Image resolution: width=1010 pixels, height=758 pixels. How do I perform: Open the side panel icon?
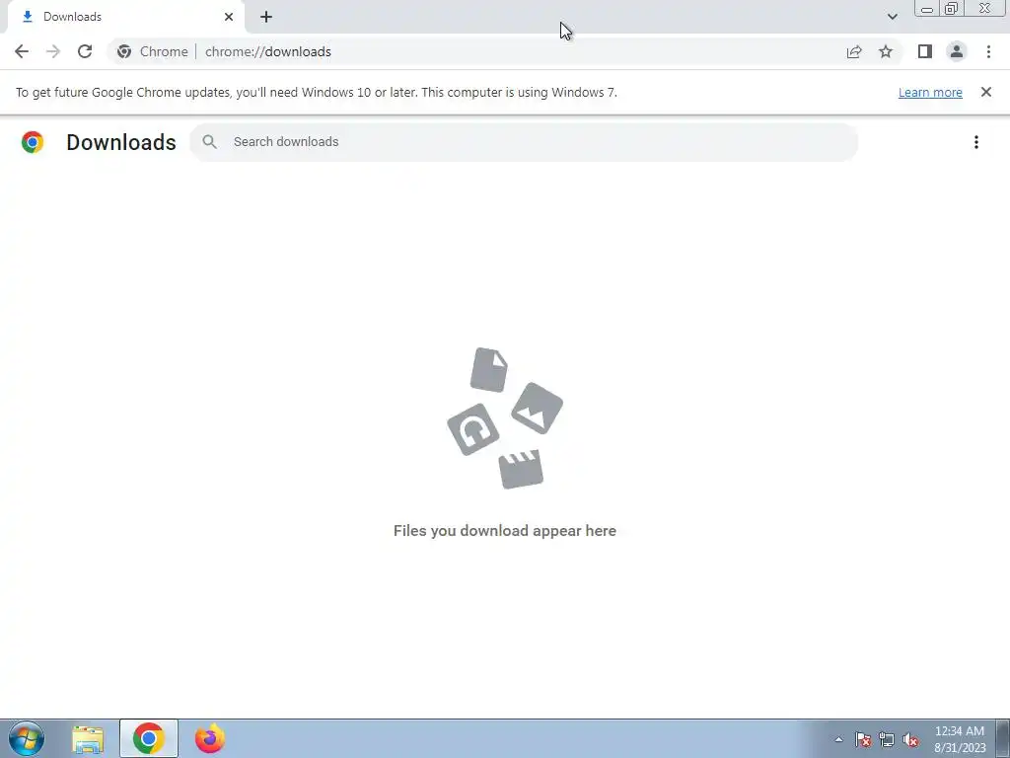pyautogui.click(x=925, y=51)
